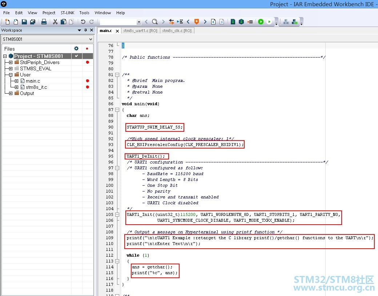Image resolution: width=378 pixels, height=296 pixels.
Task: Redo the last undone edit
Action: click(x=92, y=22)
